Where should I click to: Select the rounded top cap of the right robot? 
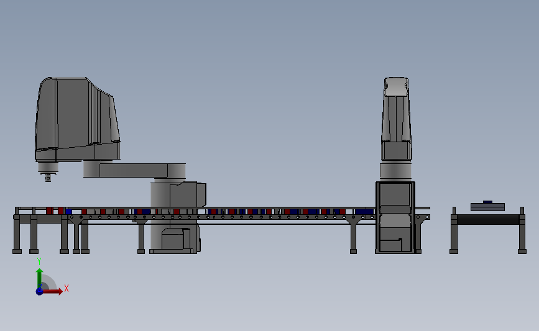396,86
